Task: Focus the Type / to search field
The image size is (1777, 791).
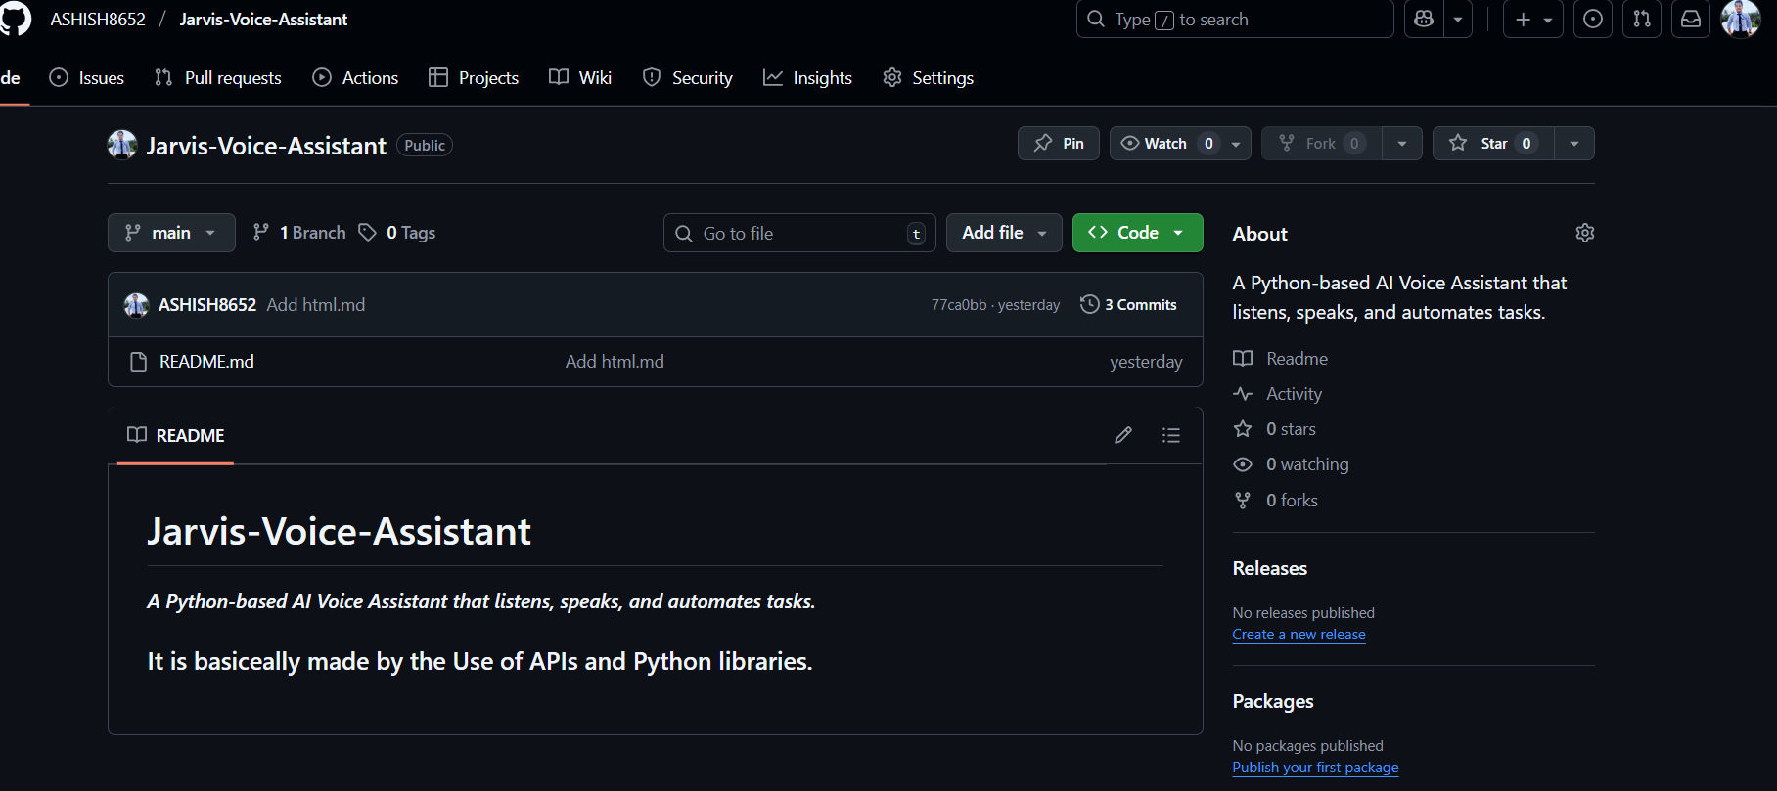Action: pos(1235,20)
